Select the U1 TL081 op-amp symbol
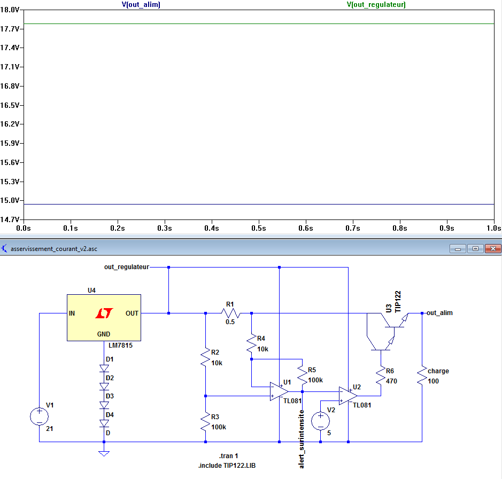The height and width of the screenshot is (479, 502). click(x=279, y=391)
